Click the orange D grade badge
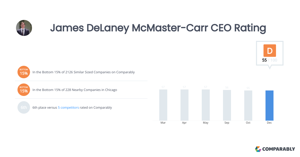This screenshot has width=300, height=157. 269,51
